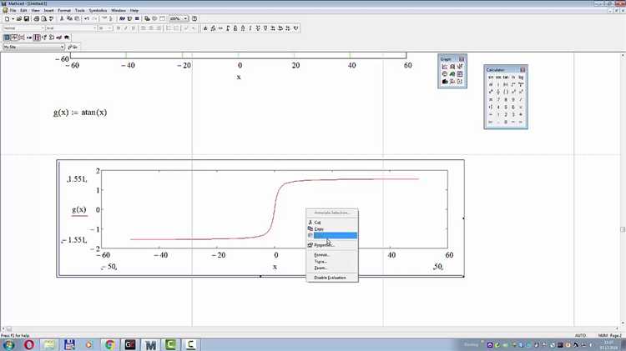Open Google Chrome from the taskbar
Screen dimensions: 626x351
110,344
